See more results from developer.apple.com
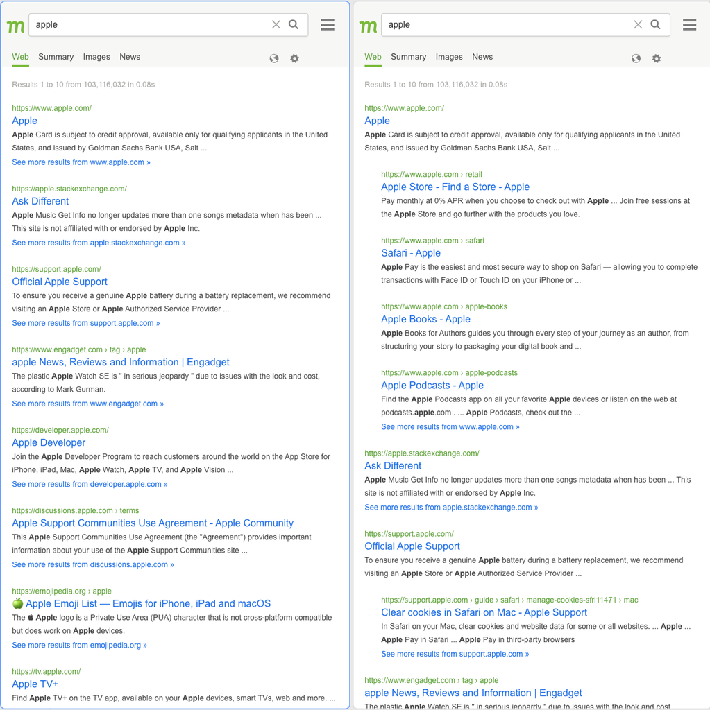Screen dimensions: 710x710 tap(90, 485)
